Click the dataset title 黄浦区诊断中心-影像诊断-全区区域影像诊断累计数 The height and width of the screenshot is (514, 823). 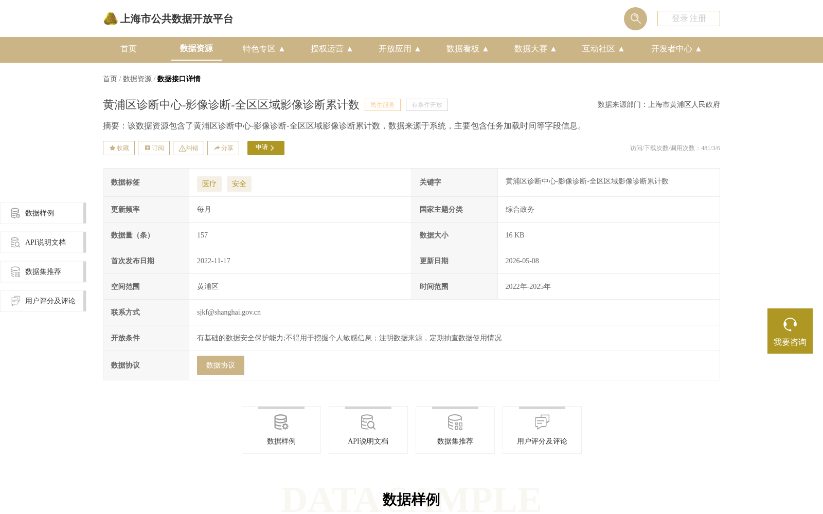coord(231,105)
